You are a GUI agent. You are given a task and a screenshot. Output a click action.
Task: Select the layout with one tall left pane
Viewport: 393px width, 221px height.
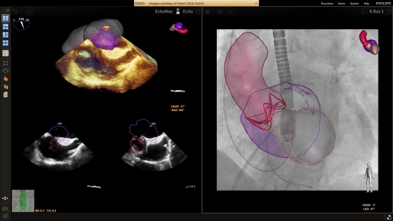(6, 35)
